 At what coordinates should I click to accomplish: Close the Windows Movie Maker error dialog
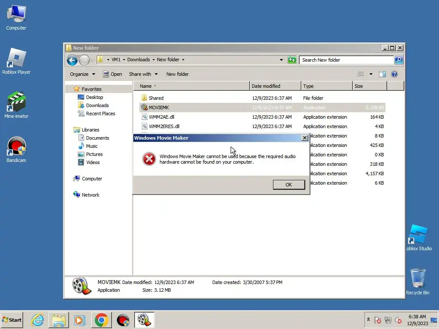tap(305, 138)
